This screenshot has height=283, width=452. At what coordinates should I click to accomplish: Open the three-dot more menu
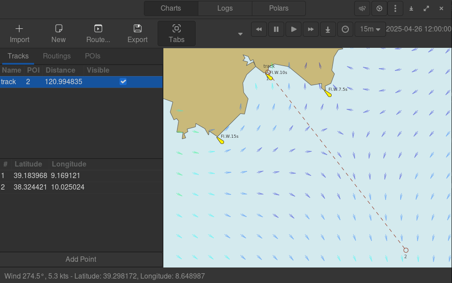coord(395,8)
